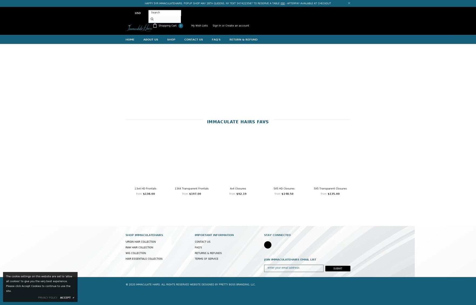Open My Wish Lists
476x305 pixels.
point(200,25)
